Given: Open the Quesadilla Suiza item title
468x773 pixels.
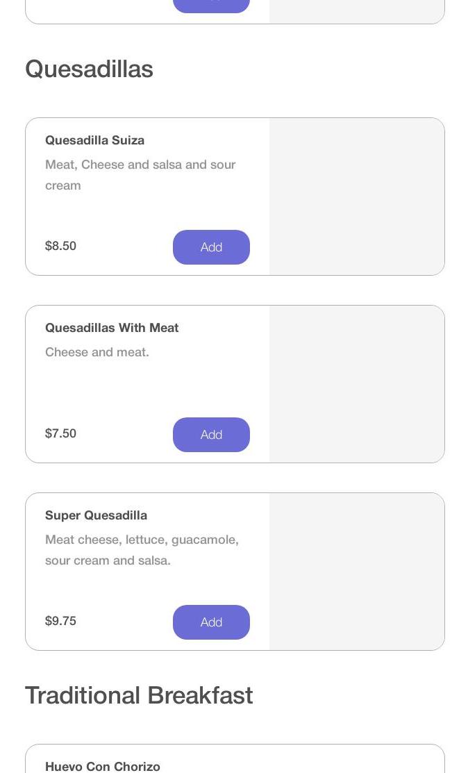Looking at the screenshot, I should (94, 140).
